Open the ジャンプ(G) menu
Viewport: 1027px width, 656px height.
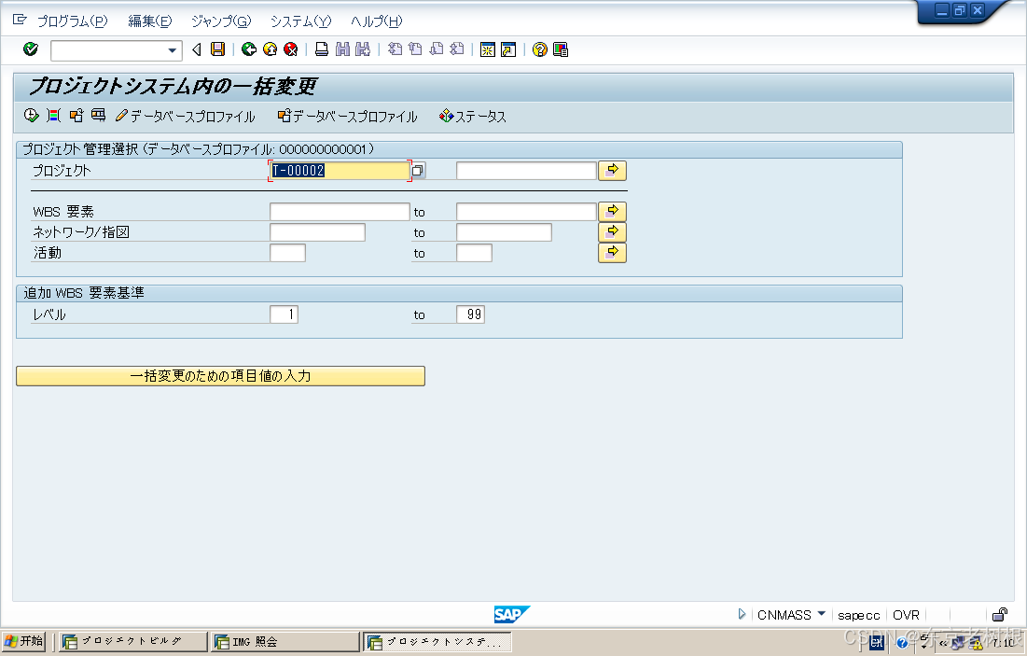point(221,21)
